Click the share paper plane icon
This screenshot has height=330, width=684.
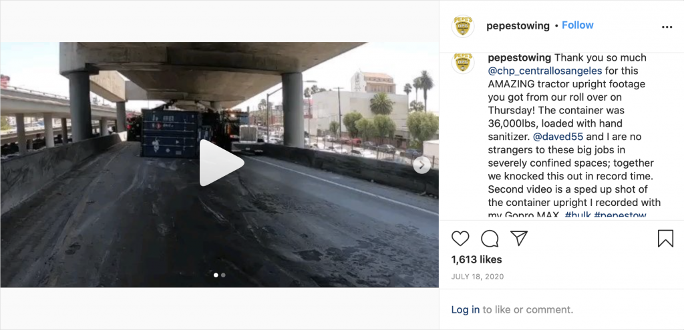(x=519, y=239)
